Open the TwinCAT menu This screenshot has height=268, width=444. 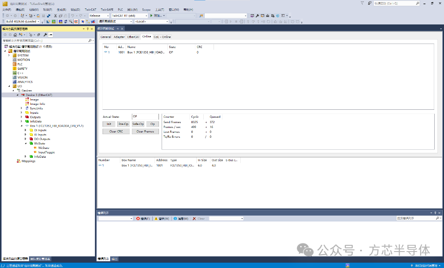[x=90, y=10]
